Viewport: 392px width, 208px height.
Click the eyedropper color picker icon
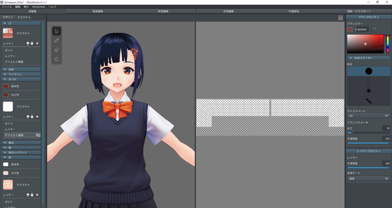(374, 29)
